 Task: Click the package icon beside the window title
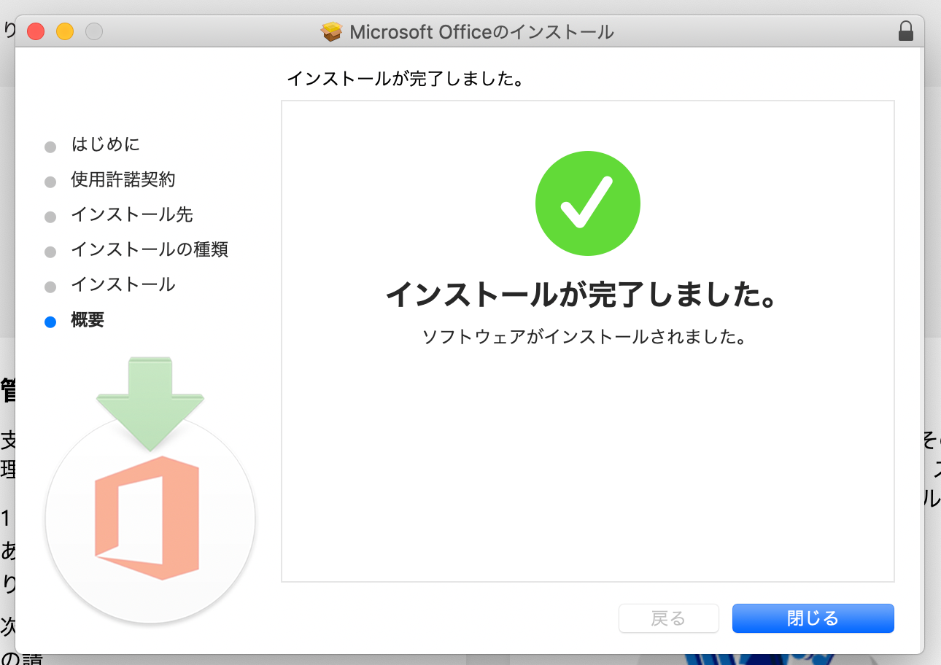332,31
